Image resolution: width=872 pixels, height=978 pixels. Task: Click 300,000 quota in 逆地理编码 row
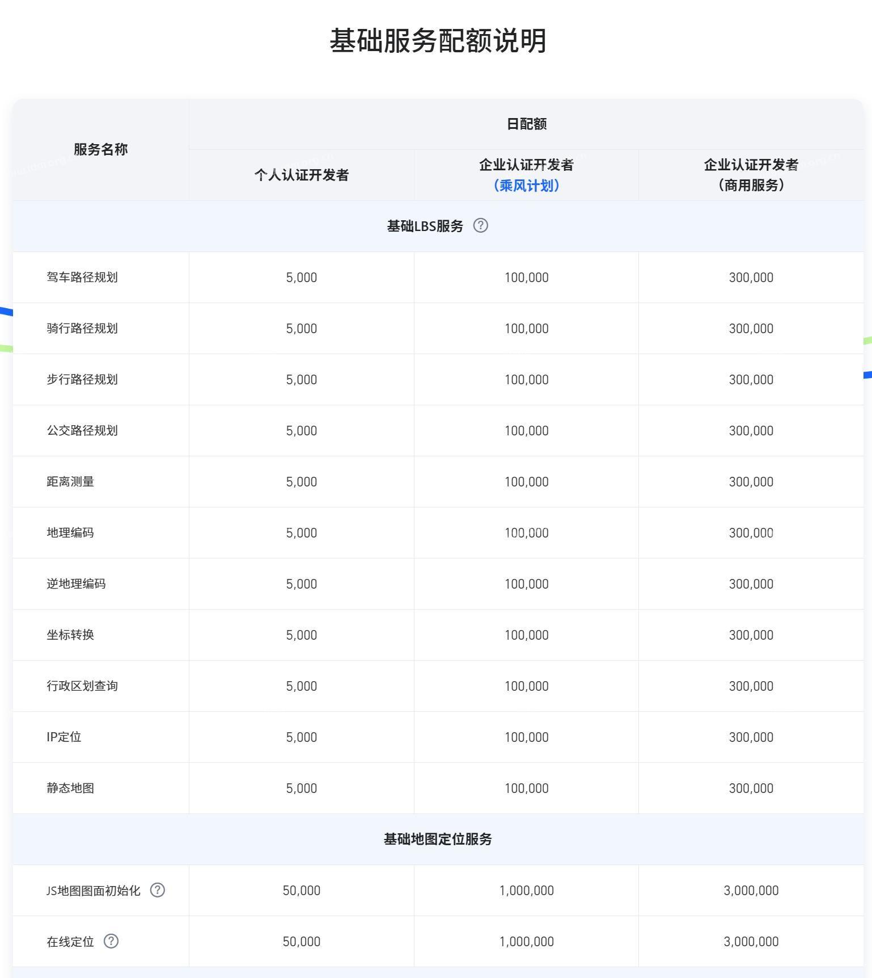pos(751,584)
